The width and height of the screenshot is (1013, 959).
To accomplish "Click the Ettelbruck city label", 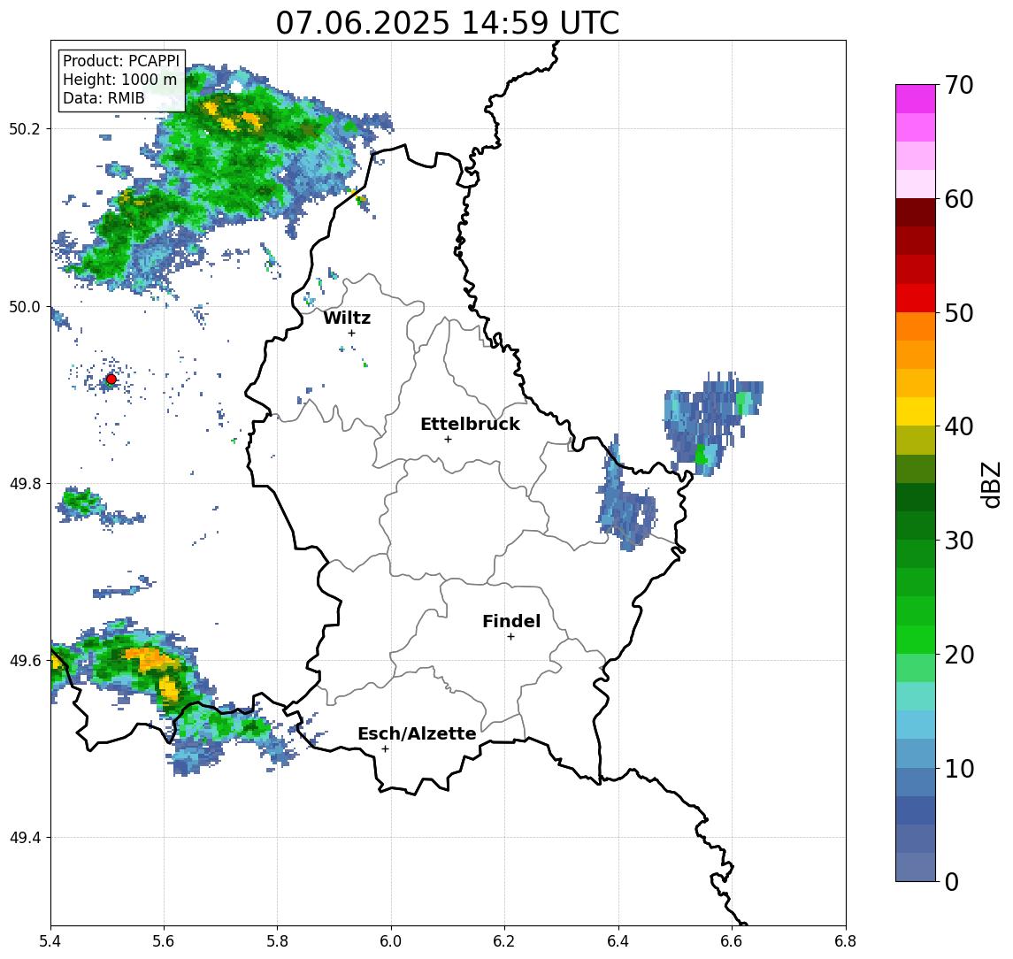I will [x=471, y=424].
